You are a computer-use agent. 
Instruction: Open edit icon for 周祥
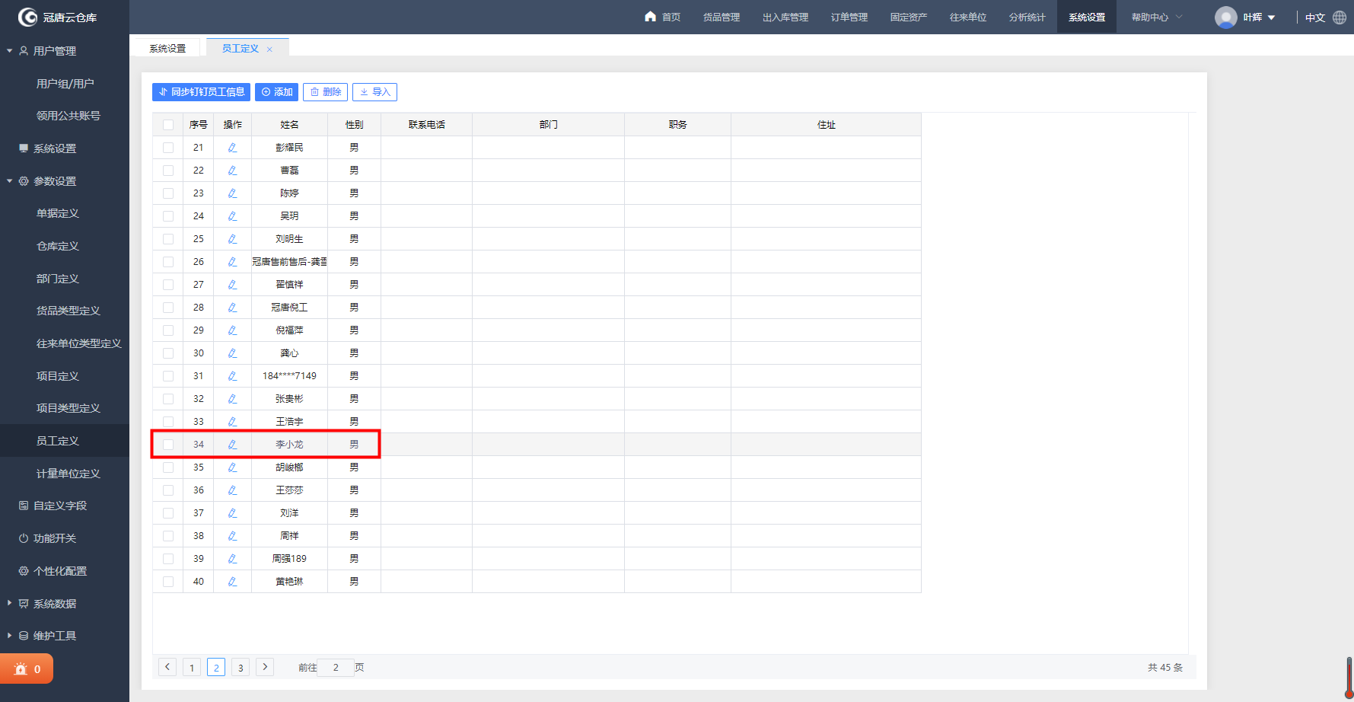pos(232,536)
